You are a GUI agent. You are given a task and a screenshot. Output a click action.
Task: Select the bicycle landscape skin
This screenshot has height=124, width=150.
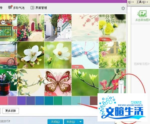pos(8,55)
